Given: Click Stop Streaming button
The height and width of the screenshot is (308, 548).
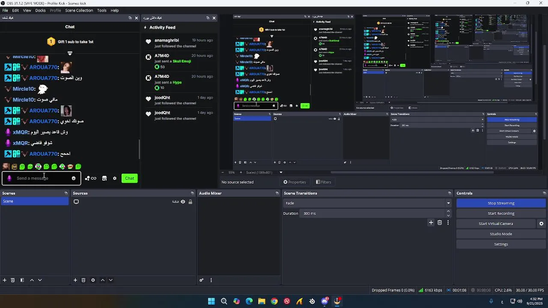Looking at the screenshot, I should click(x=501, y=203).
